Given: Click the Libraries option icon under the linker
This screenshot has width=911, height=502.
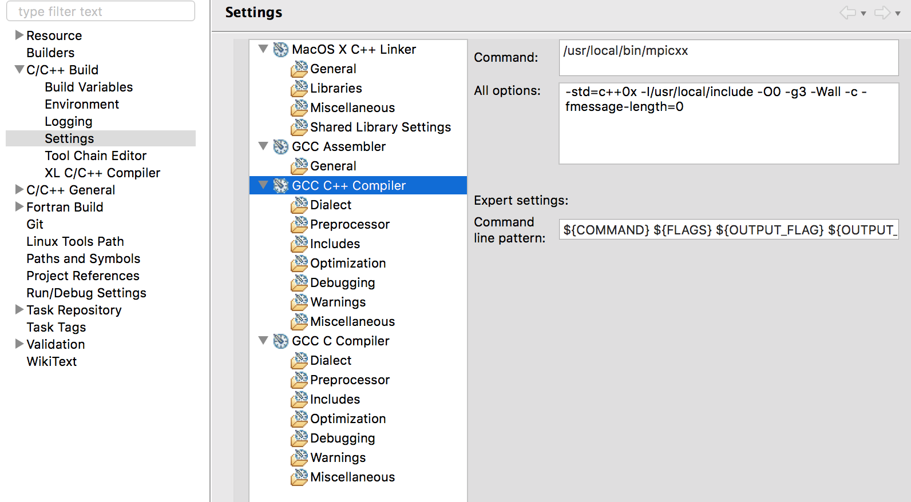Looking at the screenshot, I should point(299,89).
